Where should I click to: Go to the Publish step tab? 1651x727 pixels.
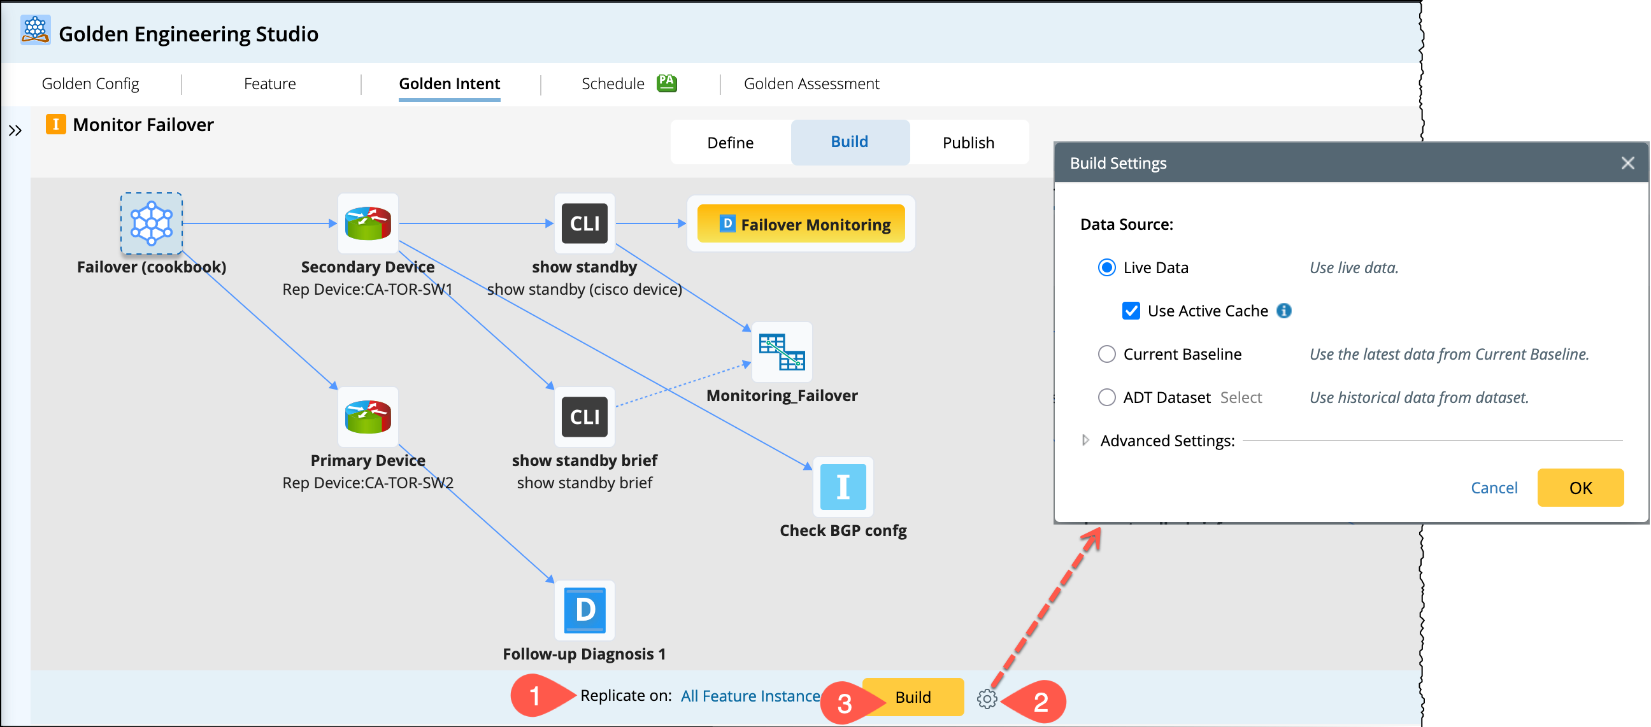click(968, 143)
